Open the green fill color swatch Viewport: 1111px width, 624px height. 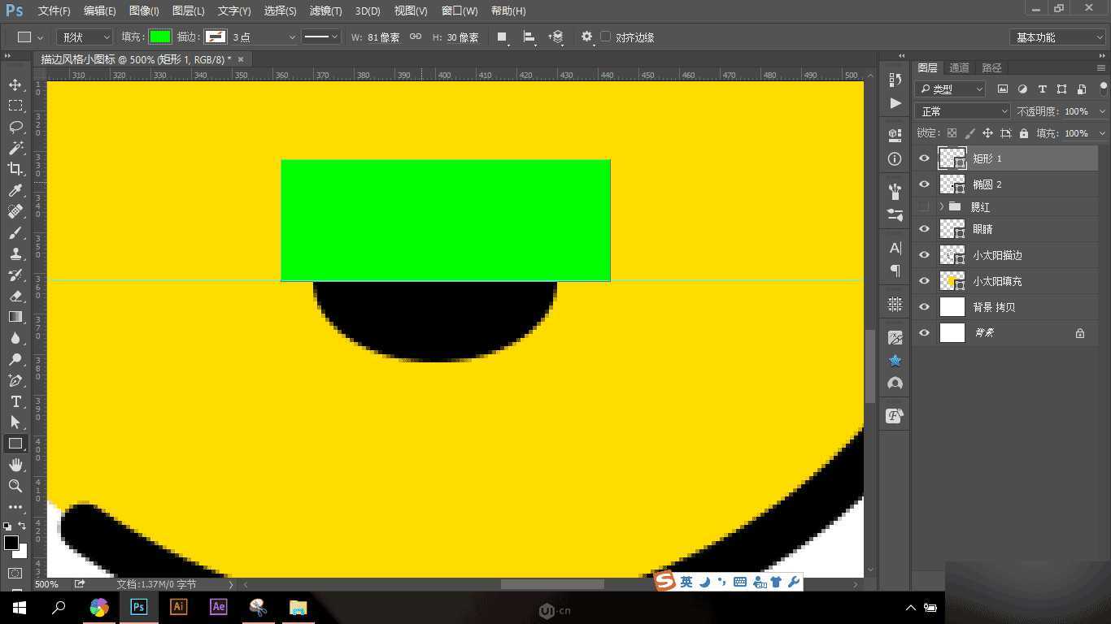[x=160, y=37]
